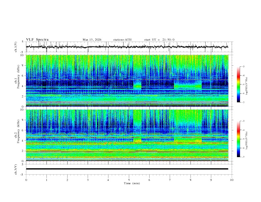The image size is (261, 202).
Task: Click time tick label "3" on the time axis
Action: click(88, 180)
